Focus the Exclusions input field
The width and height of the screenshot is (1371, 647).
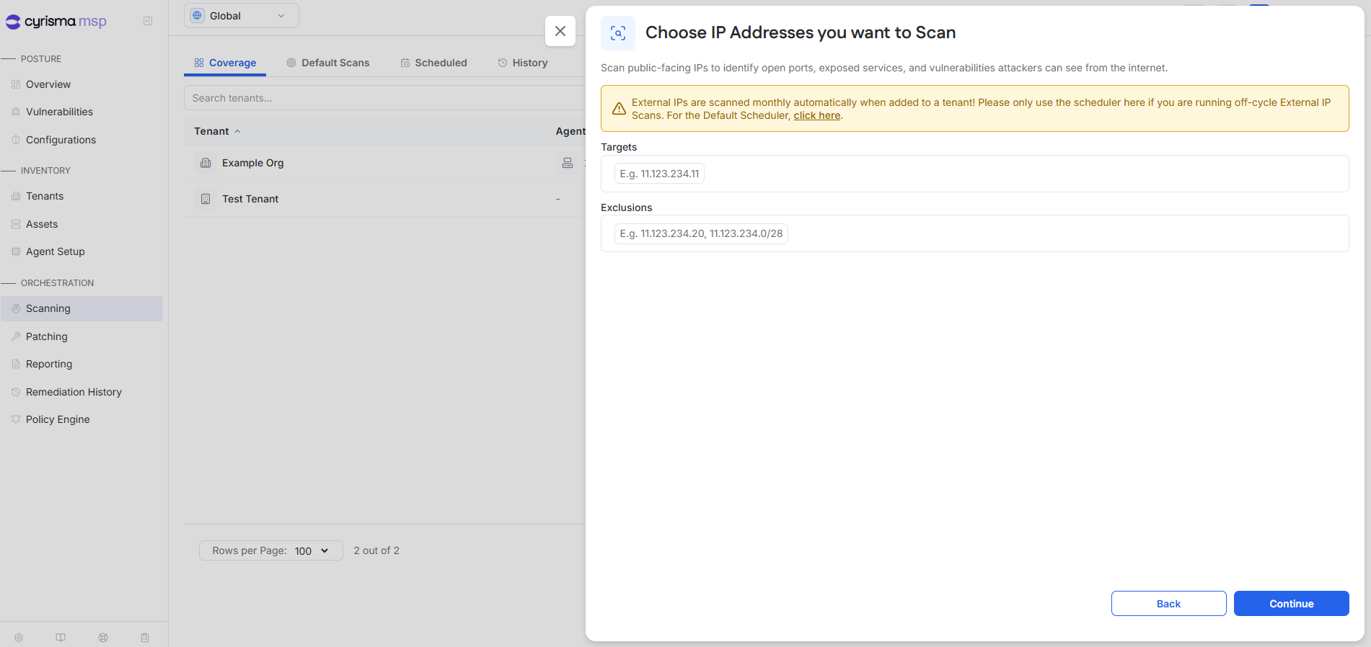tap(975, 233)
